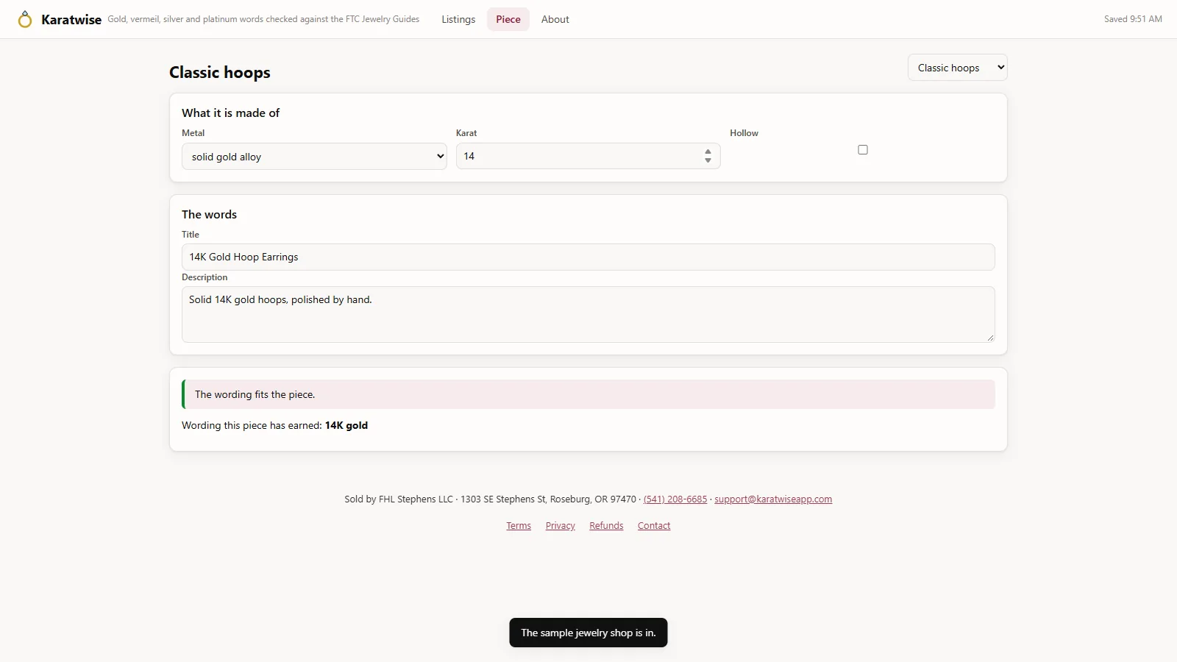Click the Karatwise brand name

click(x=71, y=19)
